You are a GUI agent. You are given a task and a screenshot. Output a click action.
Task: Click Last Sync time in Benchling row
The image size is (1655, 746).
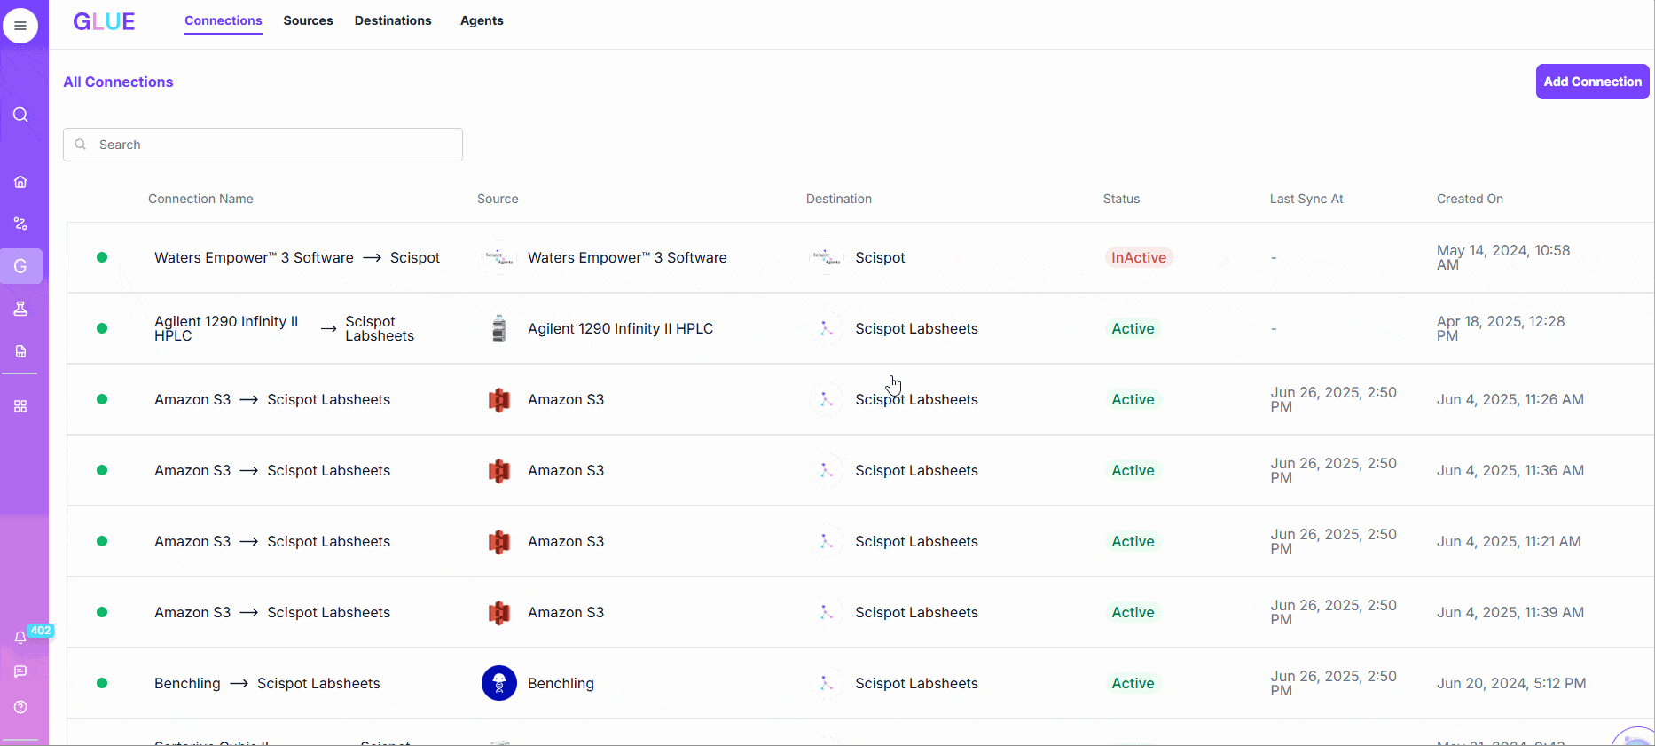pos(1333,683)
